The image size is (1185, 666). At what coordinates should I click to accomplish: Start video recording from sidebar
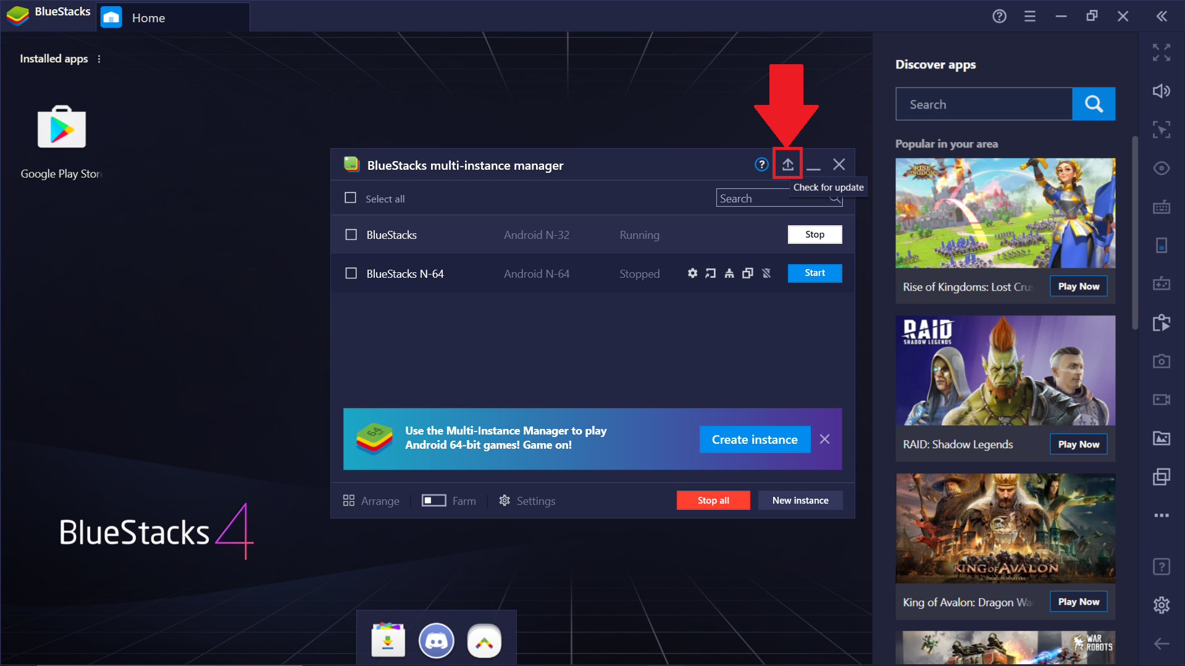point(1161,399)
